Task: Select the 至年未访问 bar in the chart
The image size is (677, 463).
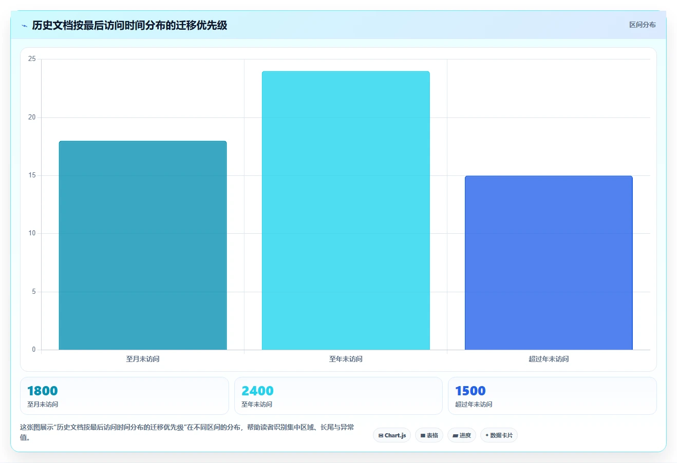Action: coord(346,211)
